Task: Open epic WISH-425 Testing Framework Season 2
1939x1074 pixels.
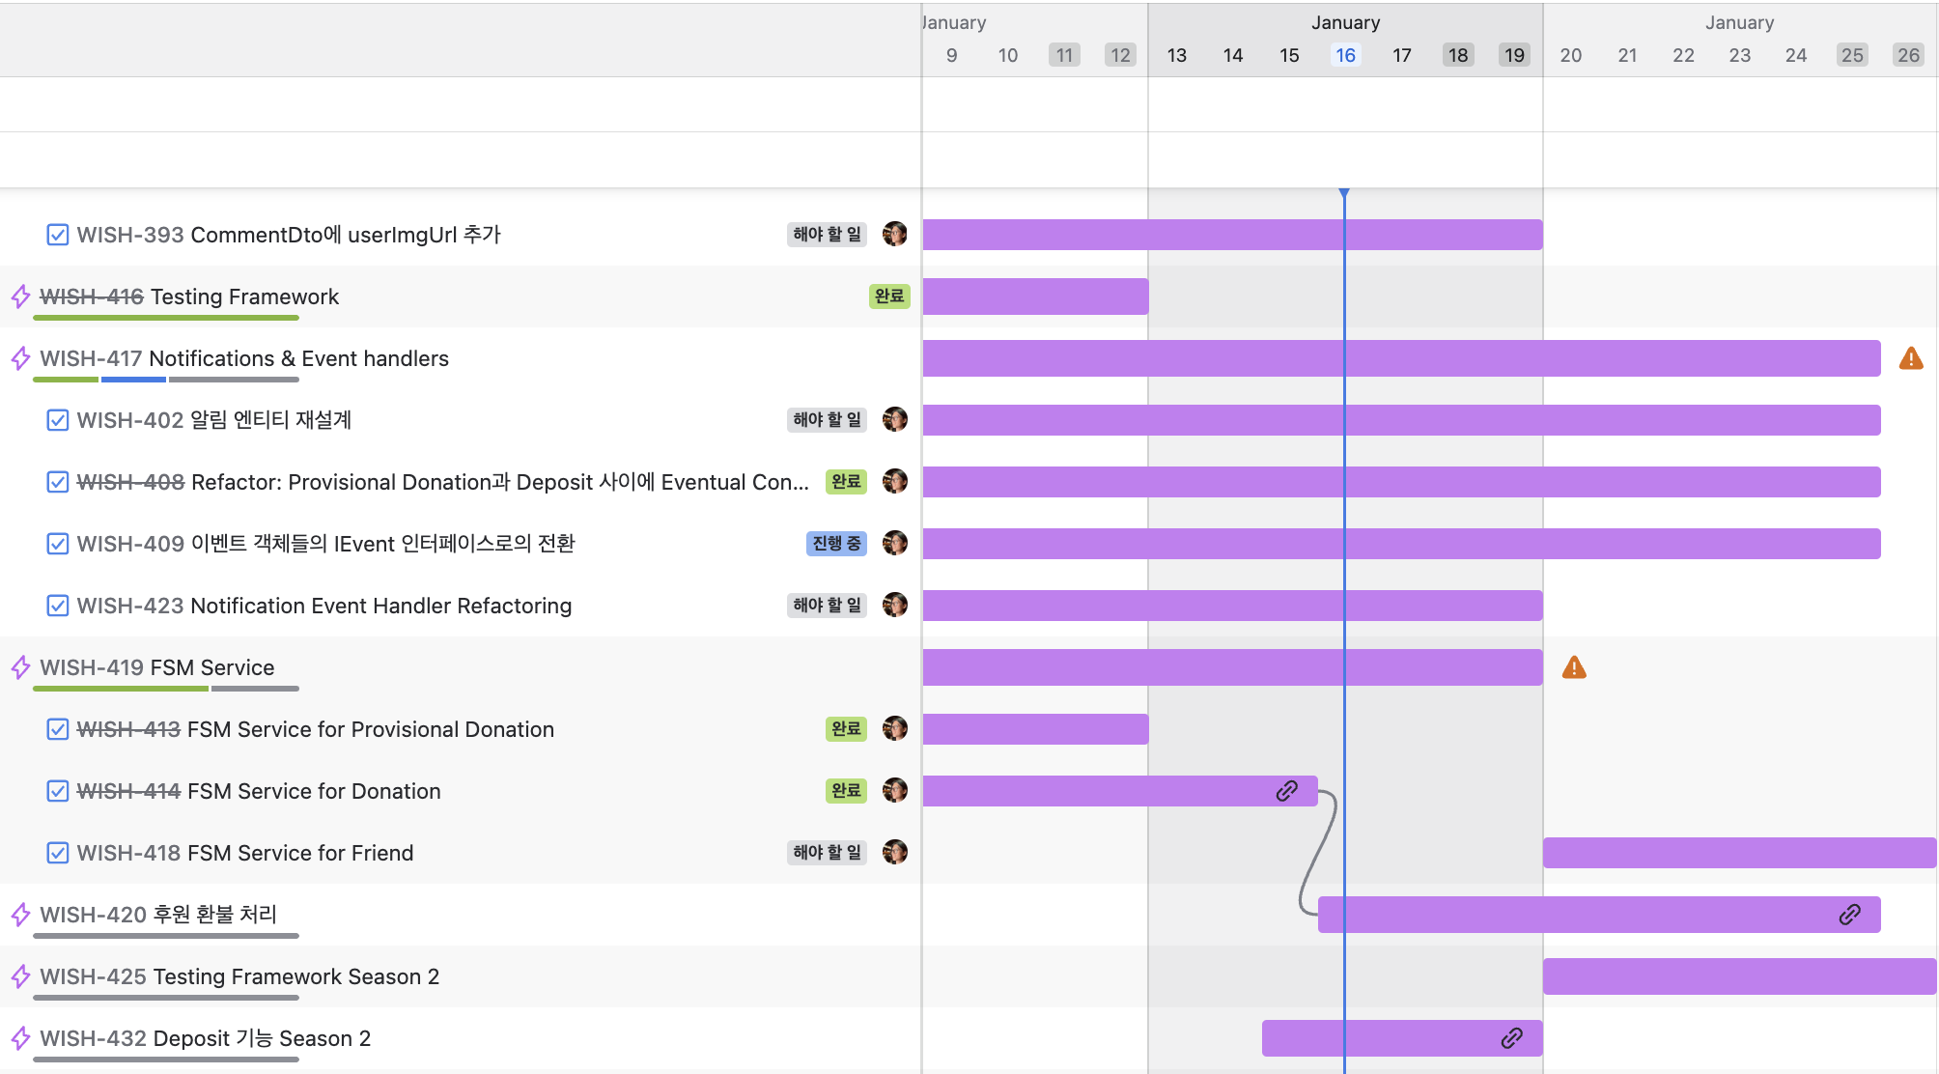Action: point(239,976)
